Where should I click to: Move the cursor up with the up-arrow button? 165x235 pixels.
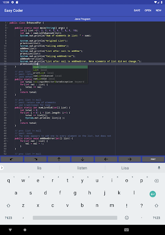[59, 159]
